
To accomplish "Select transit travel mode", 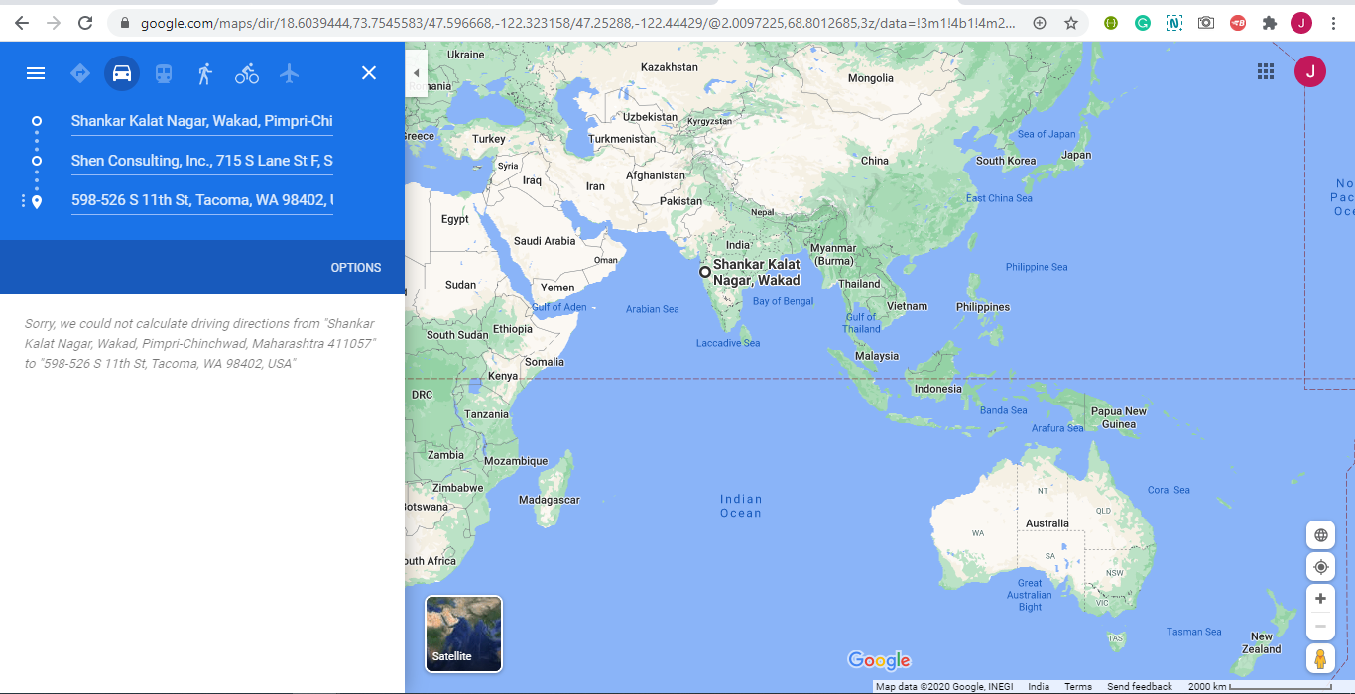I will 164,73.
